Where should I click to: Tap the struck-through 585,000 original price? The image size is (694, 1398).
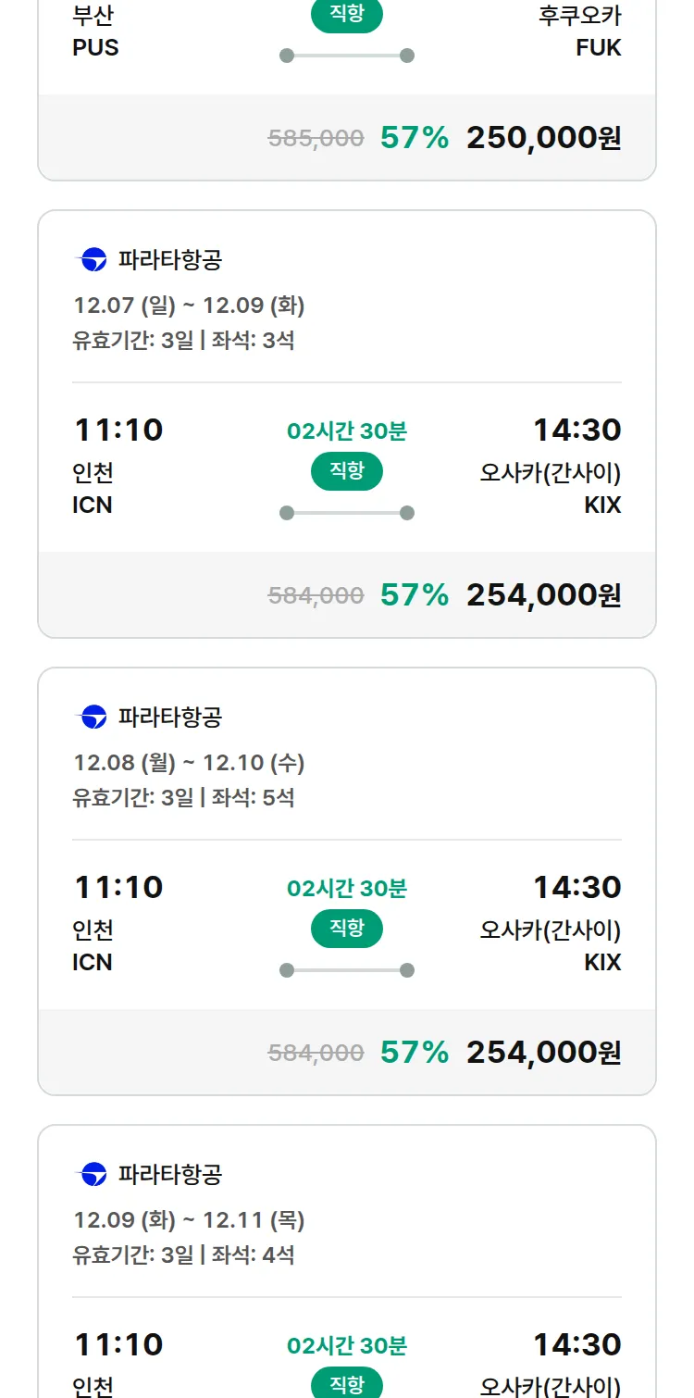point(316,139)
